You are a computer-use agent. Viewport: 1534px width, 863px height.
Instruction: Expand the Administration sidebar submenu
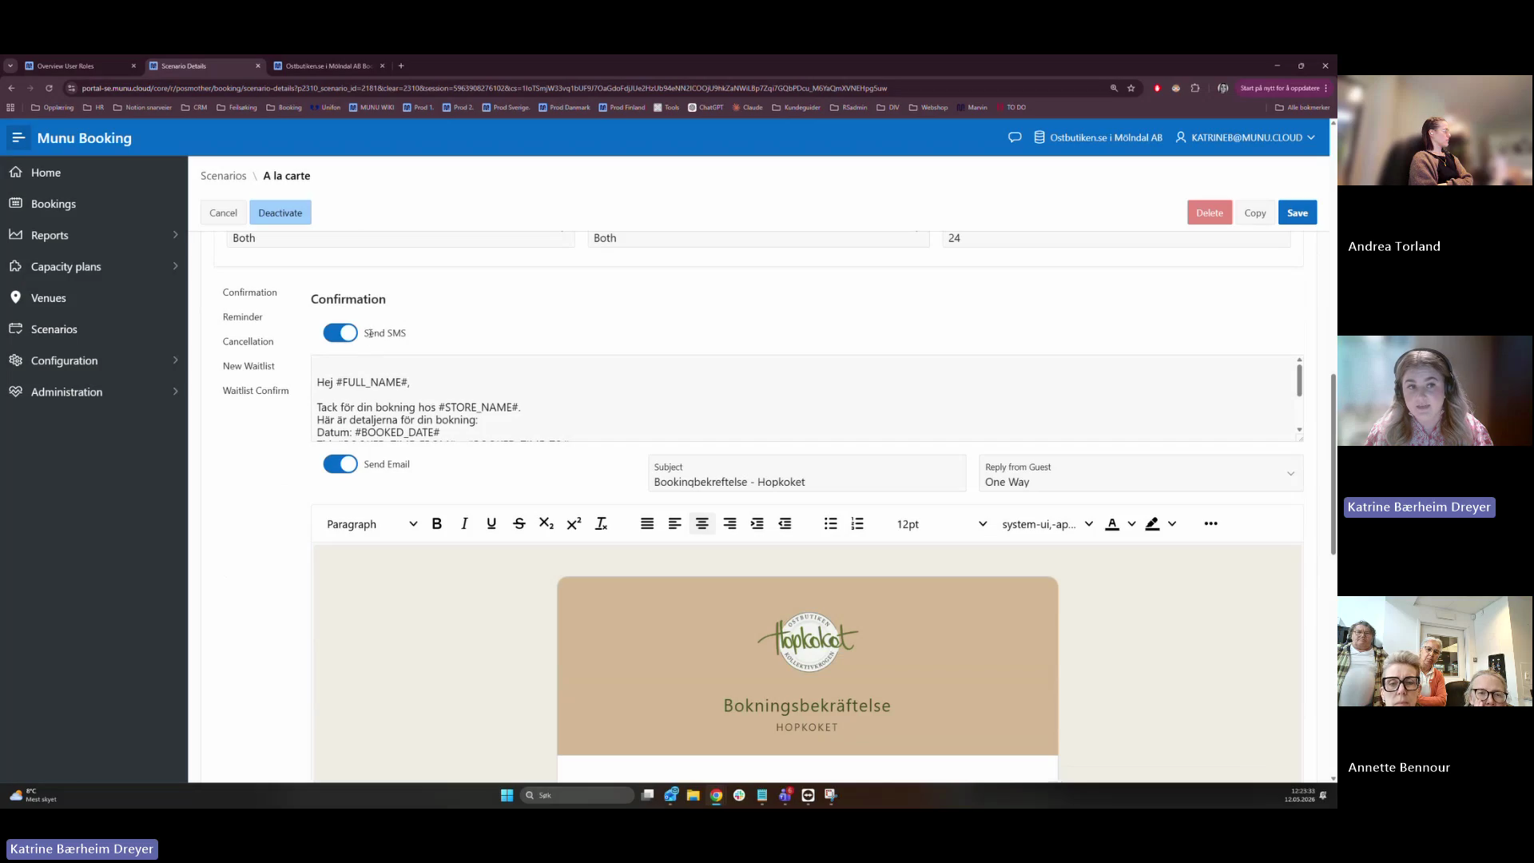click(175, 392)
